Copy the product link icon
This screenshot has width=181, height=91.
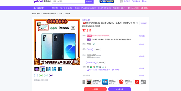46,75
